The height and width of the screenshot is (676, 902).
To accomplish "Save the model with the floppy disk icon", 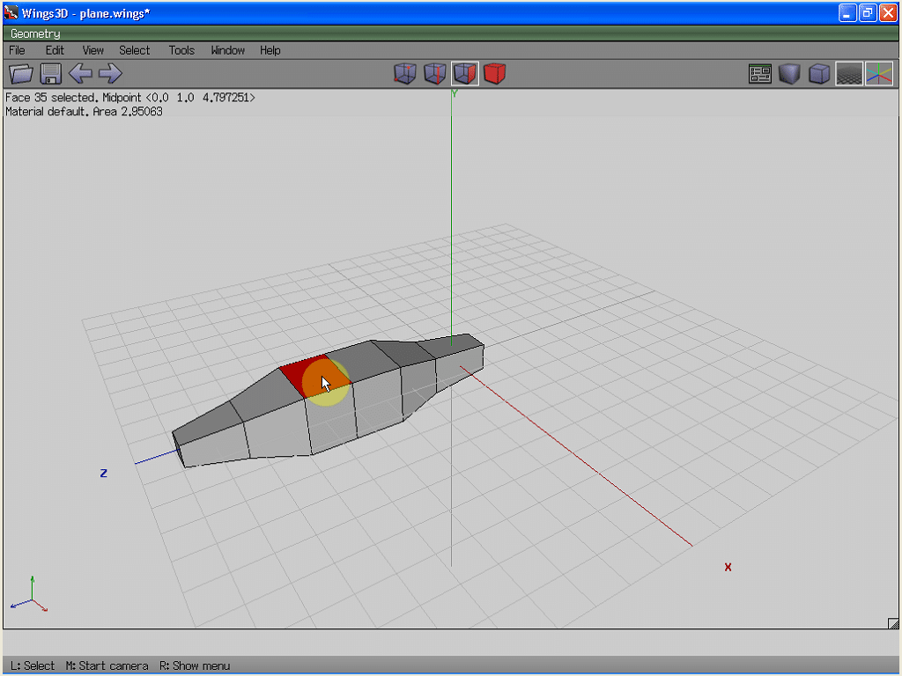I will [50, 74].
